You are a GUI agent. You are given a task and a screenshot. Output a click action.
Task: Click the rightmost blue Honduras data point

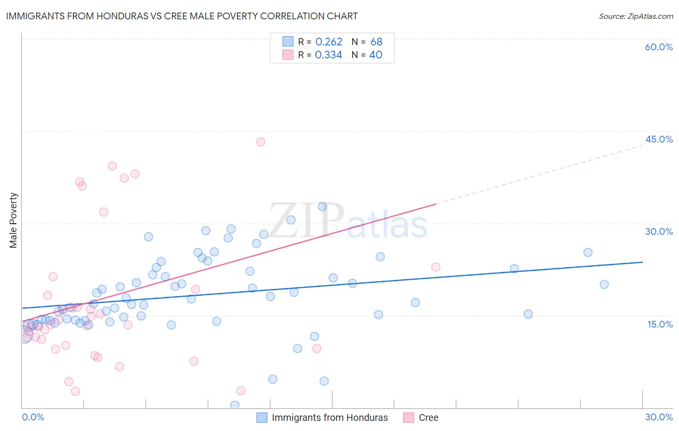tap(604, 284)
